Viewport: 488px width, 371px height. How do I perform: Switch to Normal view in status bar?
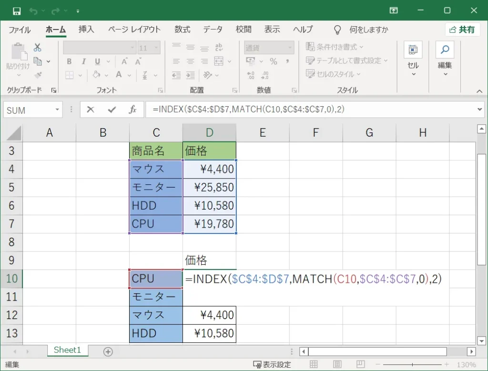point(314,364)
